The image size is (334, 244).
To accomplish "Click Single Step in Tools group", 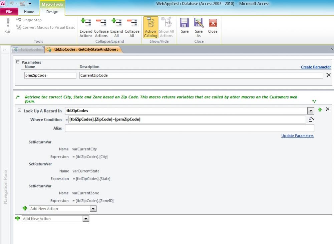I will [x=29, y=20].
